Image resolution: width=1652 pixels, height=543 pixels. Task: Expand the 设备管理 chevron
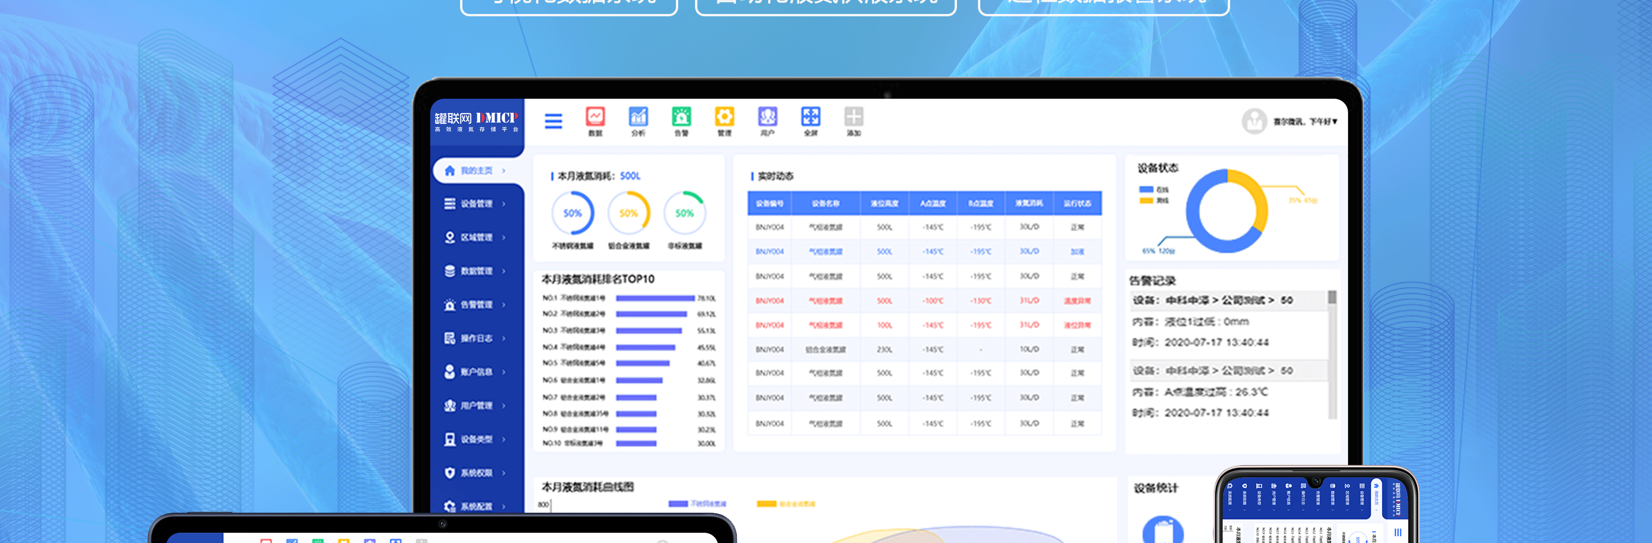[504, 204]
